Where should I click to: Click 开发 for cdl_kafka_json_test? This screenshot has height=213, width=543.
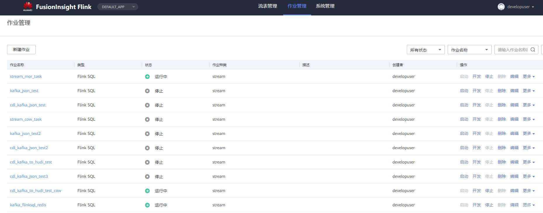pyautogui.click(x=477, y=105)
